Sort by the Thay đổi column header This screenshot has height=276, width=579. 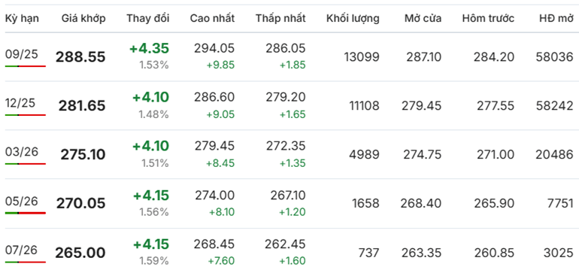click(147, 19)
